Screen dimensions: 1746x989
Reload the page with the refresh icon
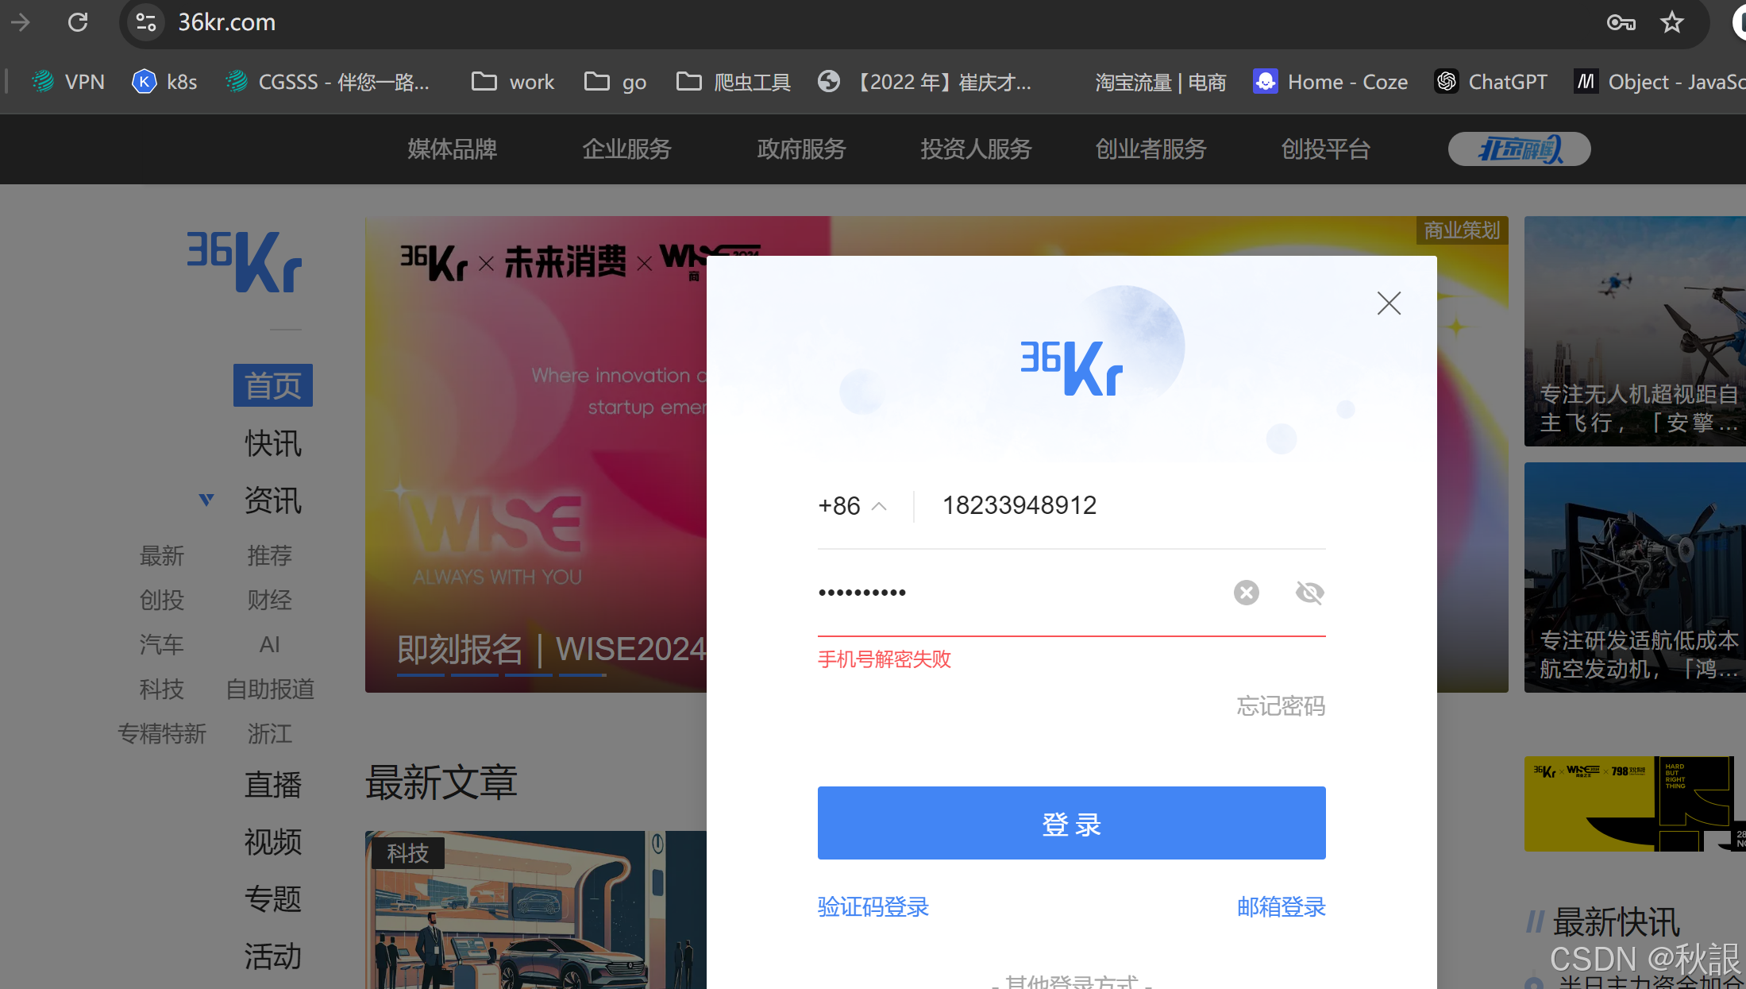point(78,22)
